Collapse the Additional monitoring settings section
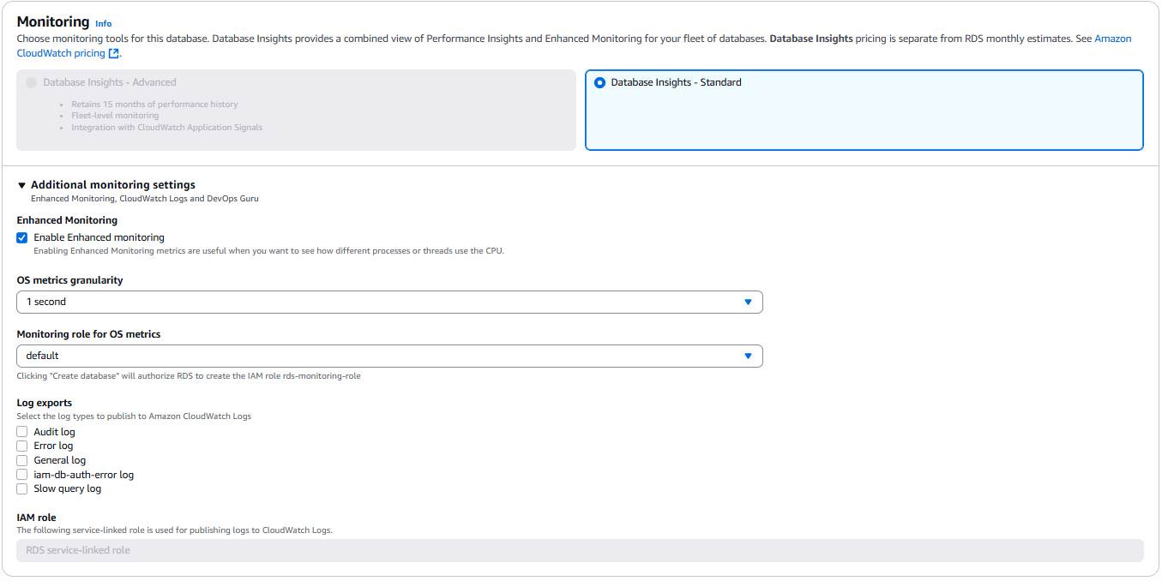Viewport: 1162px width, 581px height. [x=111, y=184]
